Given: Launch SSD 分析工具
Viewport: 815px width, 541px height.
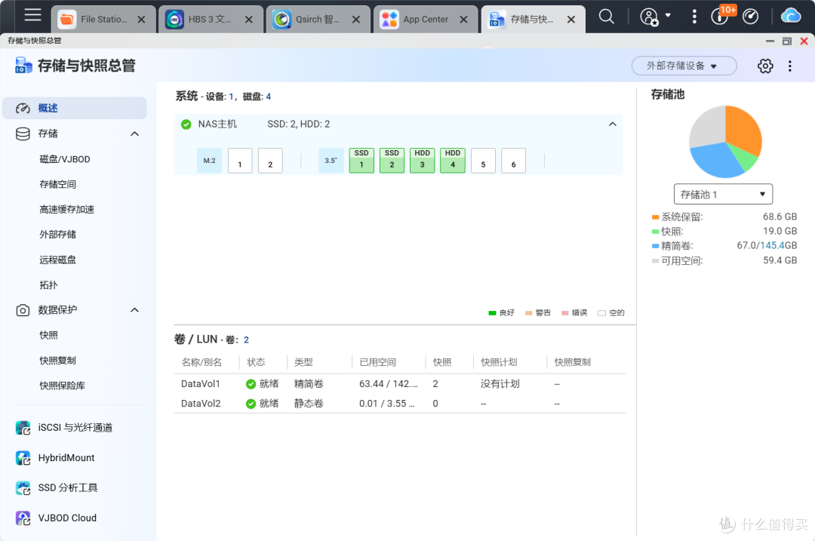Looking at the screenshot, I should [x=57, y=488].
